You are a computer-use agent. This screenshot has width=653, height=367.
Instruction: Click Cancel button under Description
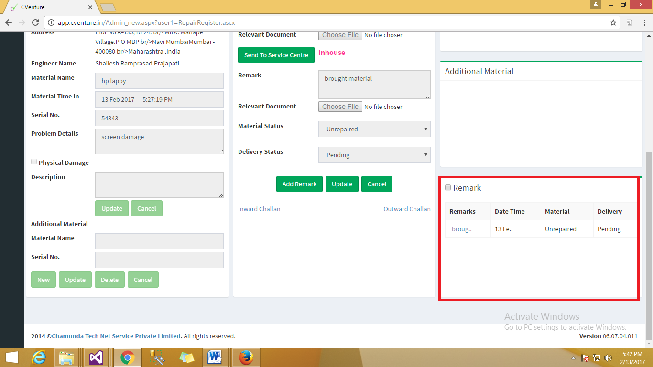147,208
